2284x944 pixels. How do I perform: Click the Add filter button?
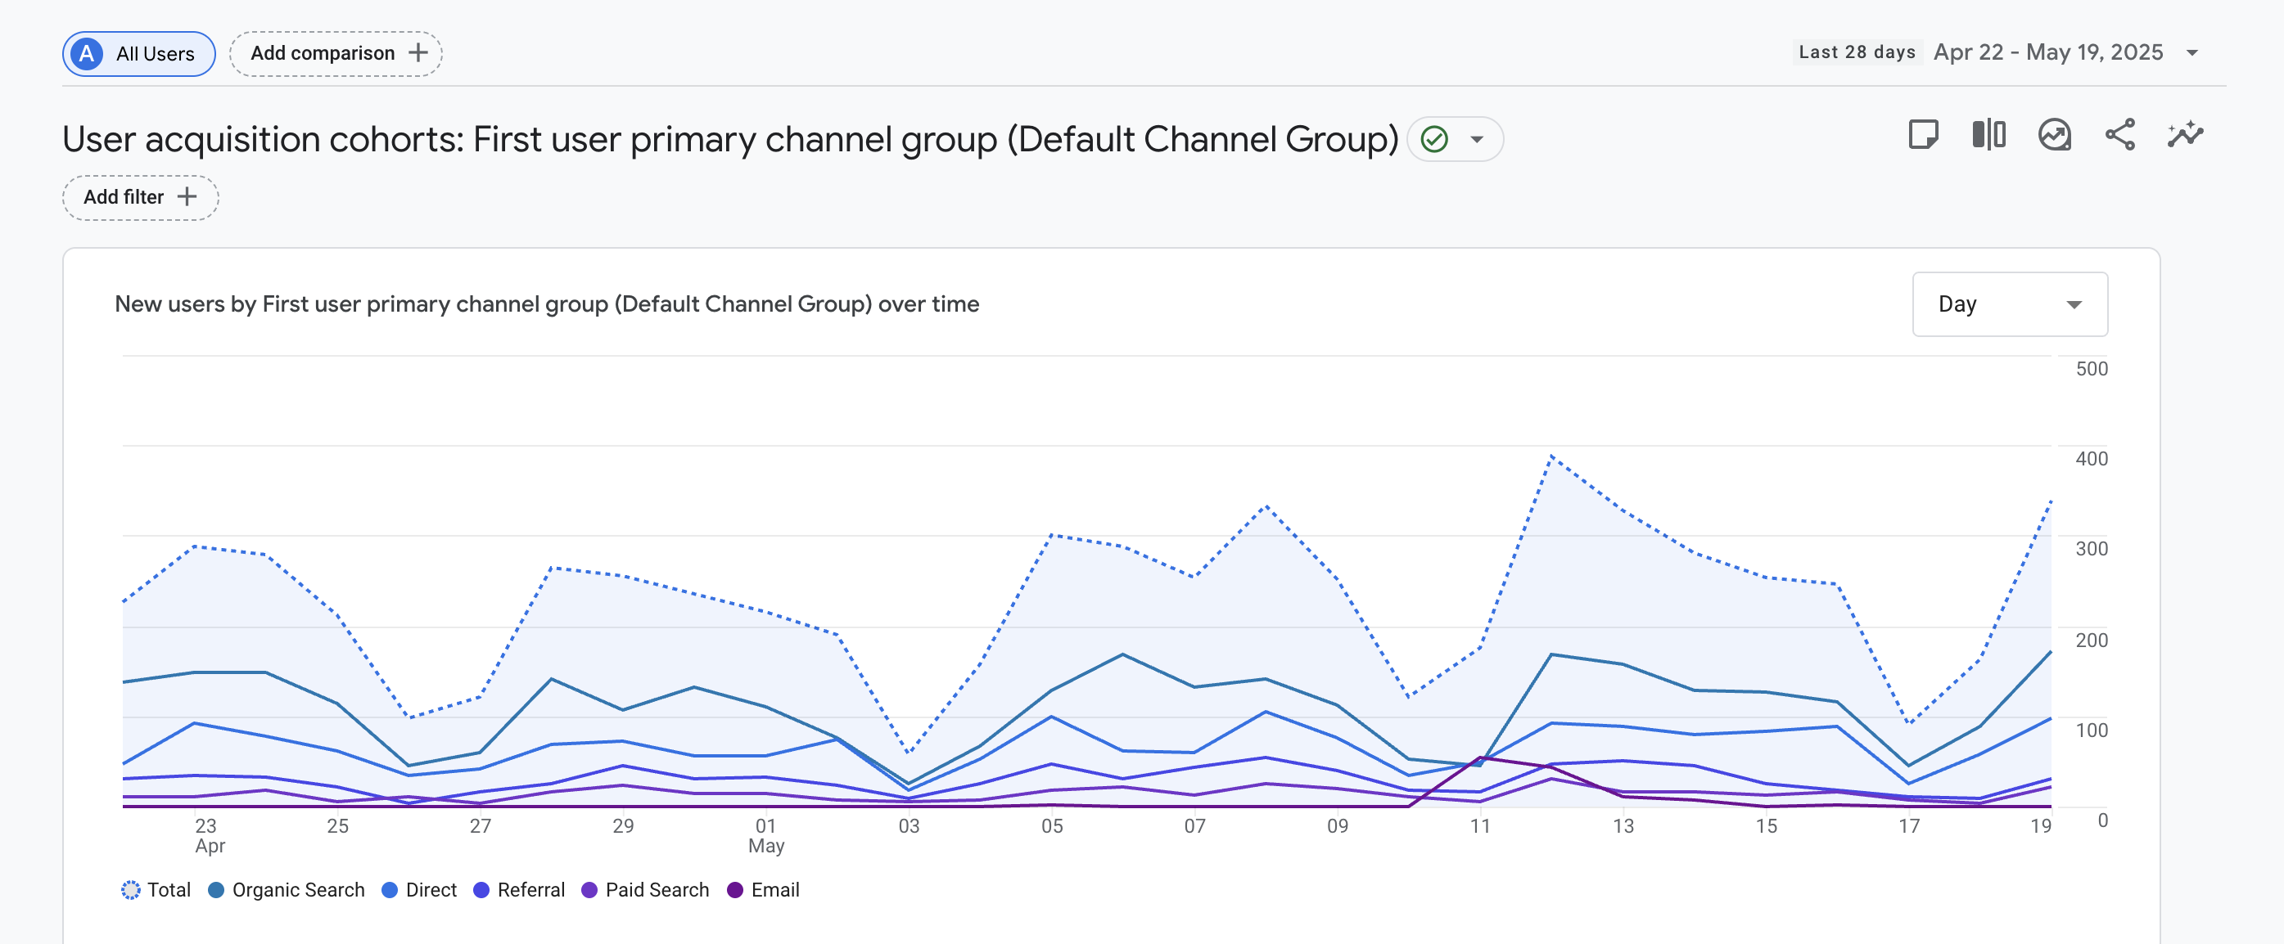point(140,197)
